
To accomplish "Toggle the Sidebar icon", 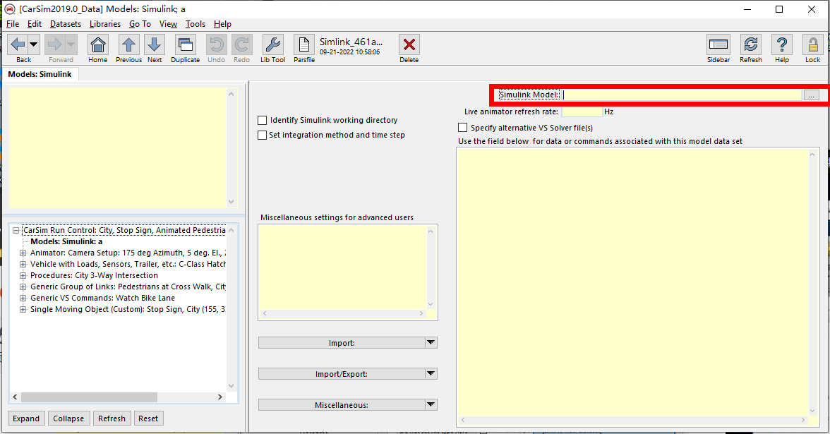I will [x=718, y=44].
